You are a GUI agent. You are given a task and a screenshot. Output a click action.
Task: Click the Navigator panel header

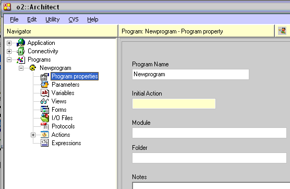coord(61,31)
